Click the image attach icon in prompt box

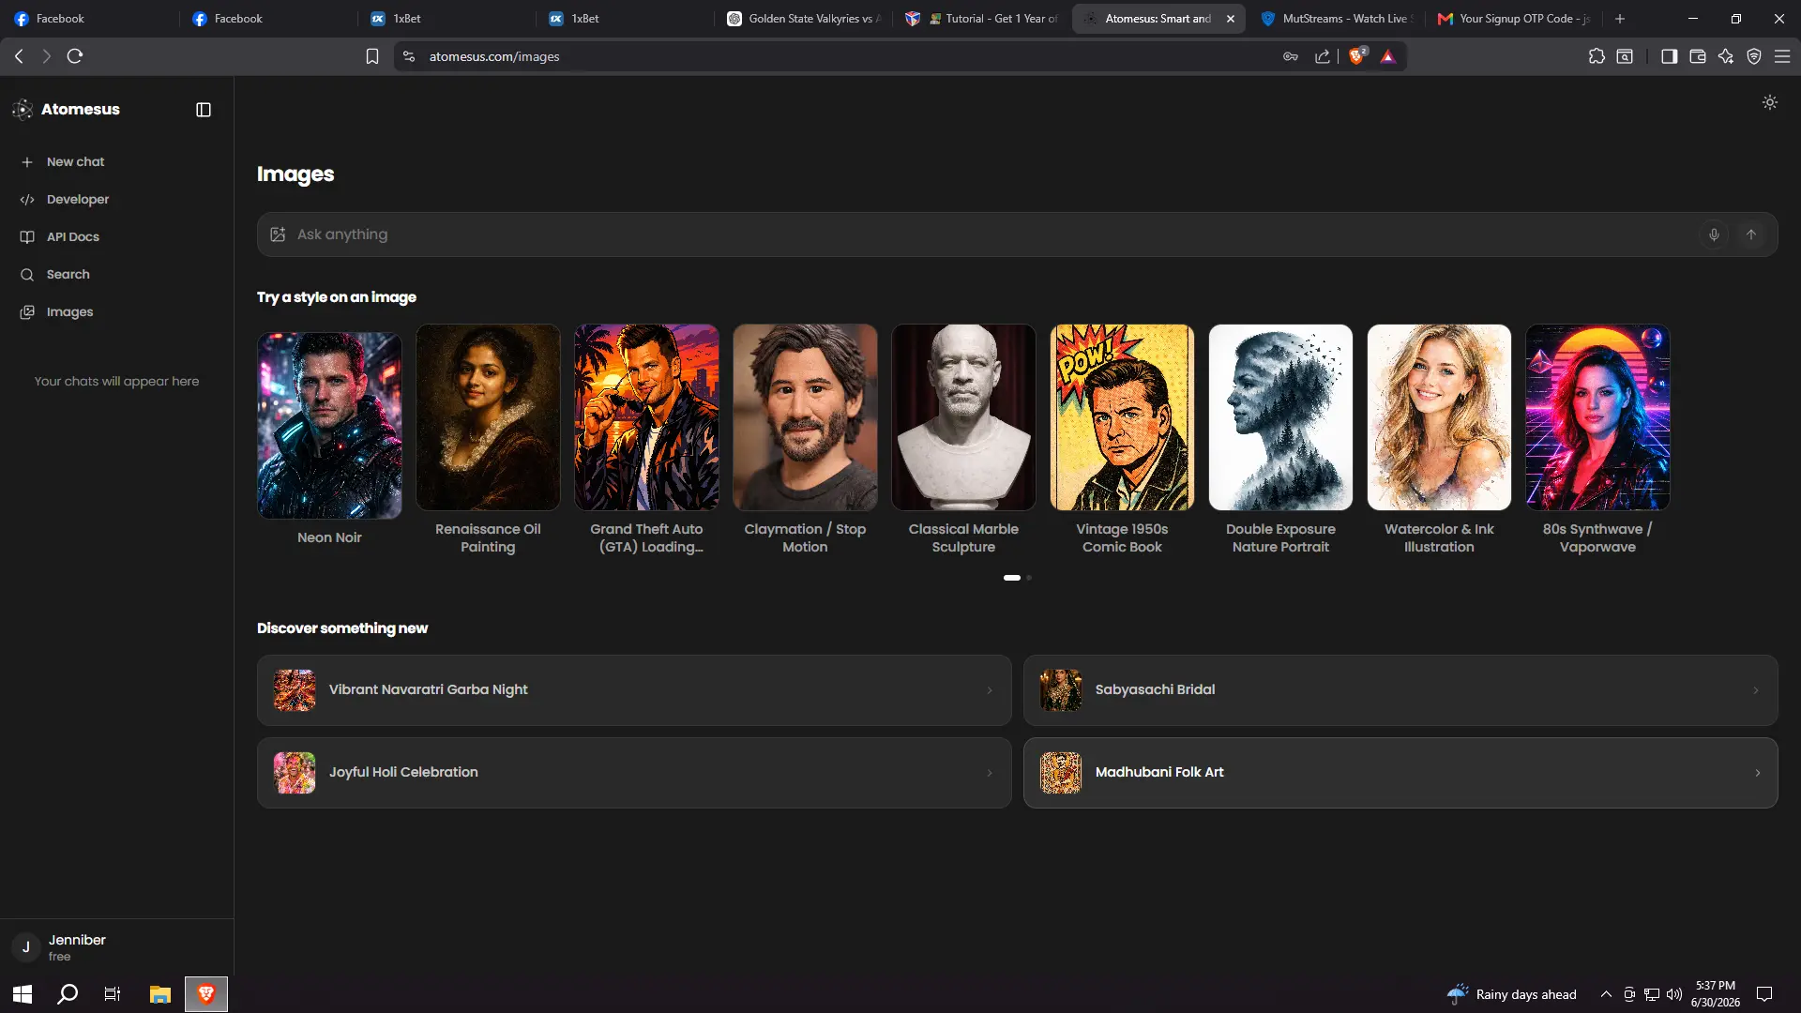pyautogui.click(x=278, y=234)
